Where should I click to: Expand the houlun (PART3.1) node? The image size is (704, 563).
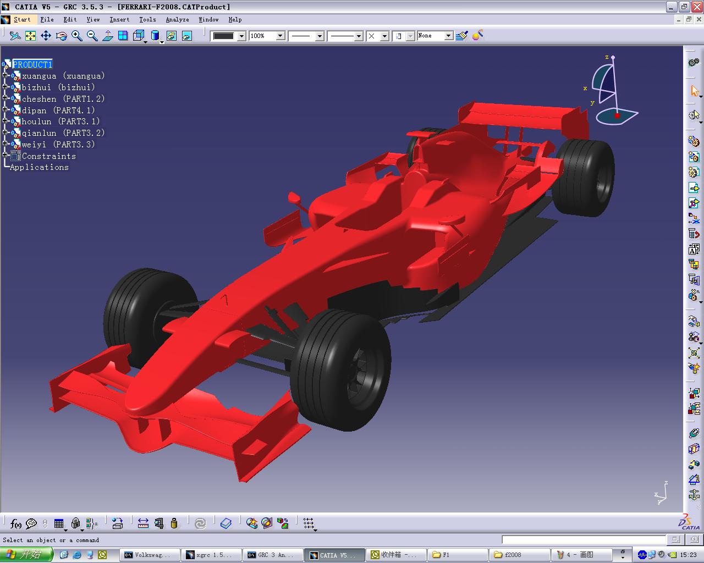pos(5,121)
